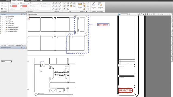The width and height of the screenshot is (173, 97).
Task: Click the Make Better callout text box
Action: click(103, 25)
